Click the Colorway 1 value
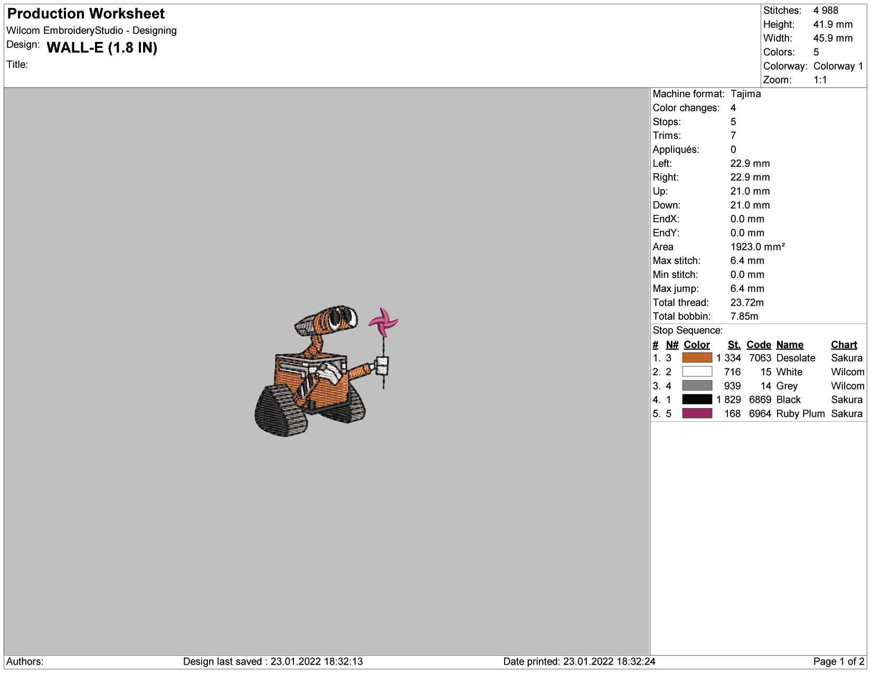871x673 pixels. [838, 66]
